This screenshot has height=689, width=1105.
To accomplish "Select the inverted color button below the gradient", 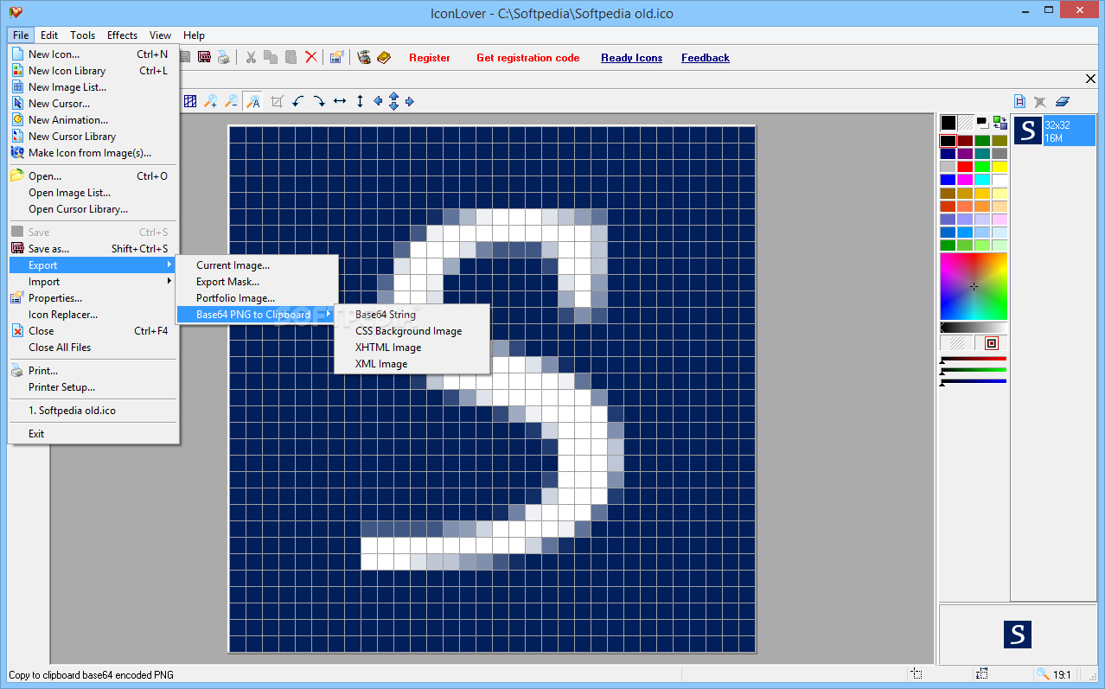I will tap(992, 343).
